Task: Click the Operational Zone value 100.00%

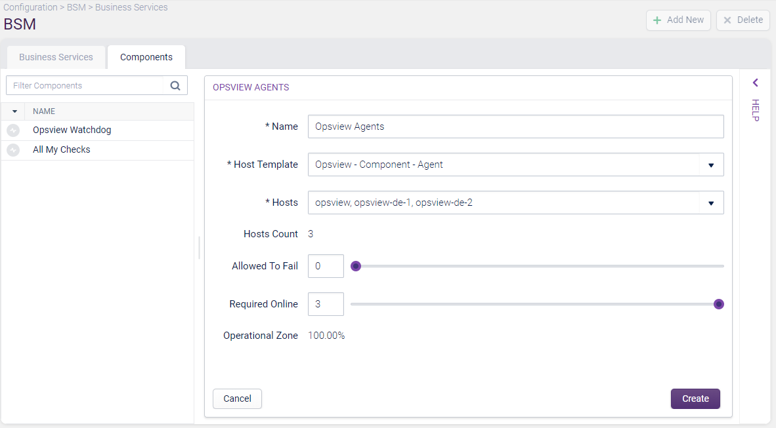Action: point(326,336)
